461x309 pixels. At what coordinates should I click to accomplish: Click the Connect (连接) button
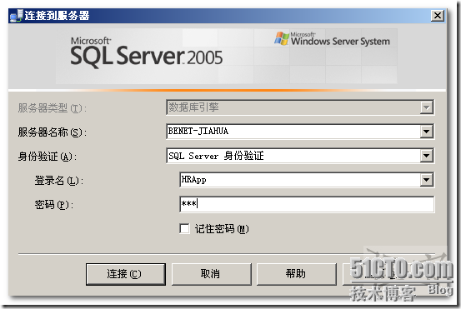(126, 274)
